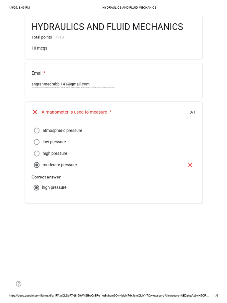Select the moderate pressure radio button
This screenshot has width=227, height=303.
click(37, 165)
